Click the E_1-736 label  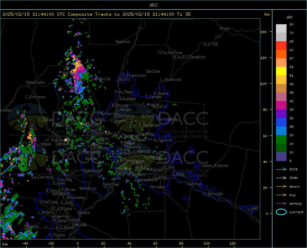211,44
